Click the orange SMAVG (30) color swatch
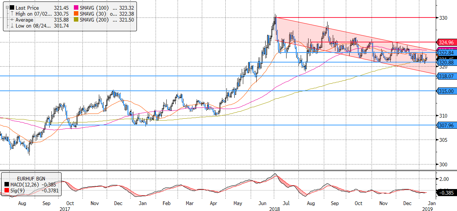 click(76, 14)
